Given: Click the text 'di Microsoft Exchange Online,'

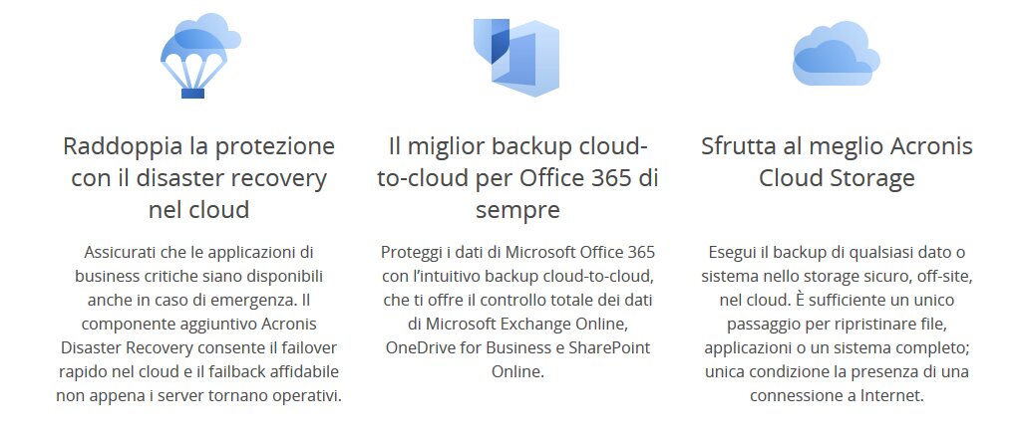Looking at the screenshot, I should (517, 324).
